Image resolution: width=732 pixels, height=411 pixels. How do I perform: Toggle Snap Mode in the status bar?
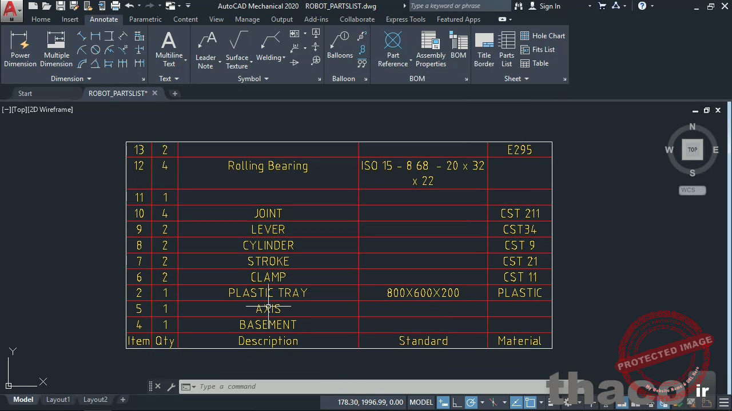(x=443, y=402)
